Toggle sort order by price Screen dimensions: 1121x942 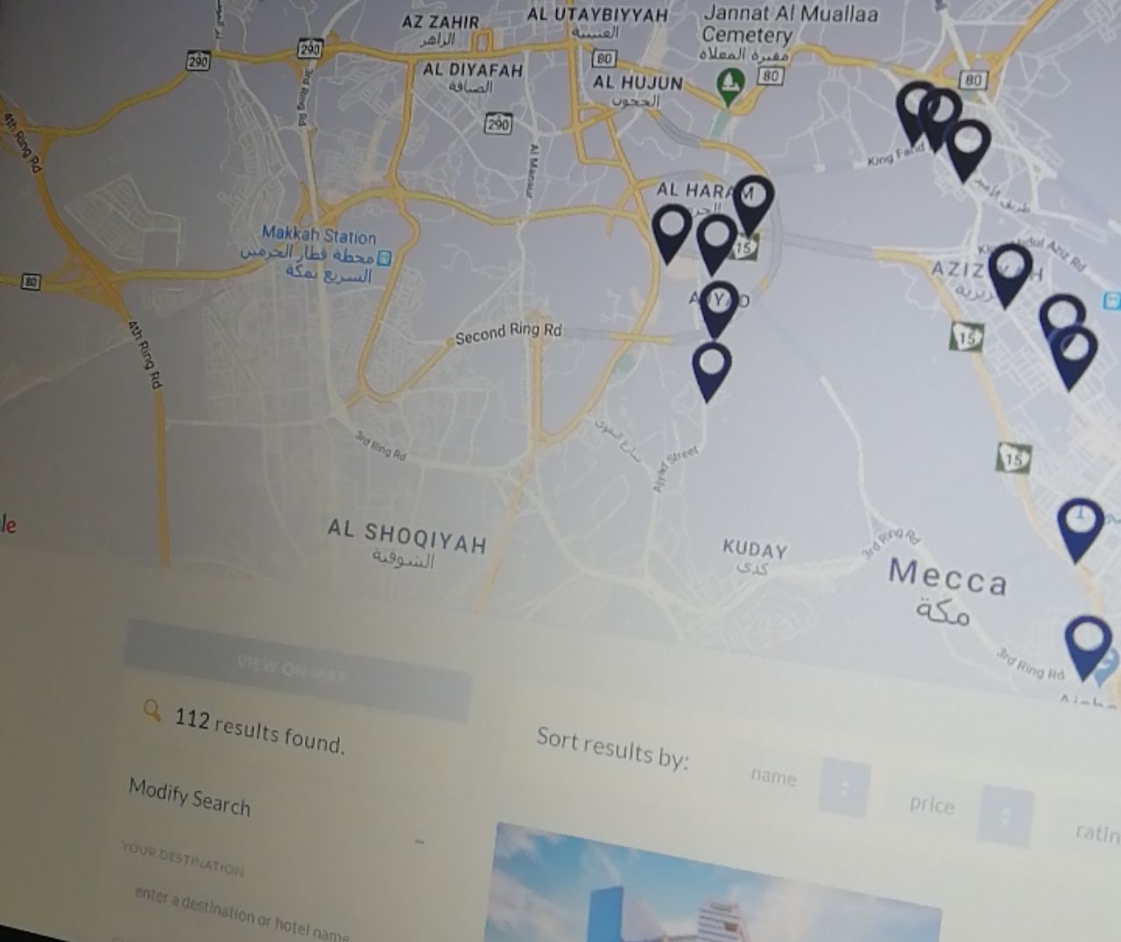click(1005, 815)
